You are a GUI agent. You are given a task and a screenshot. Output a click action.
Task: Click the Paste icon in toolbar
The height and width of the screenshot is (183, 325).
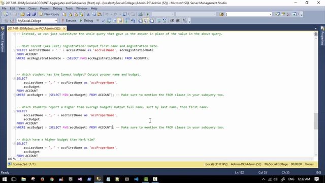(x=100, y=14)
